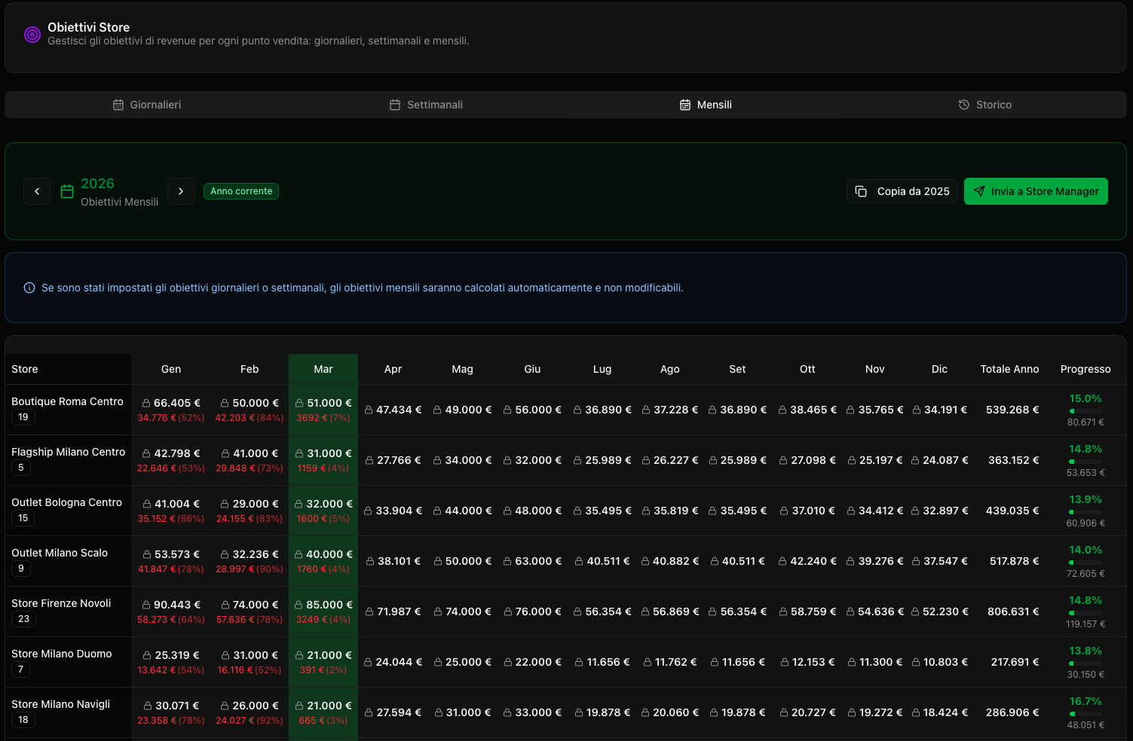
Task: Click the purple target icon beside Obiettivi Store
Action: [x=32, y=35]
